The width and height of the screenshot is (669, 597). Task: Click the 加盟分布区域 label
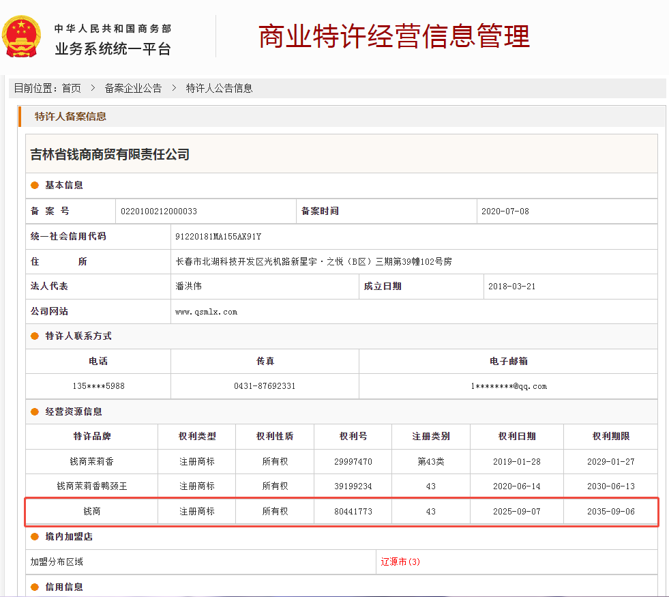click(x=57, y=562)
